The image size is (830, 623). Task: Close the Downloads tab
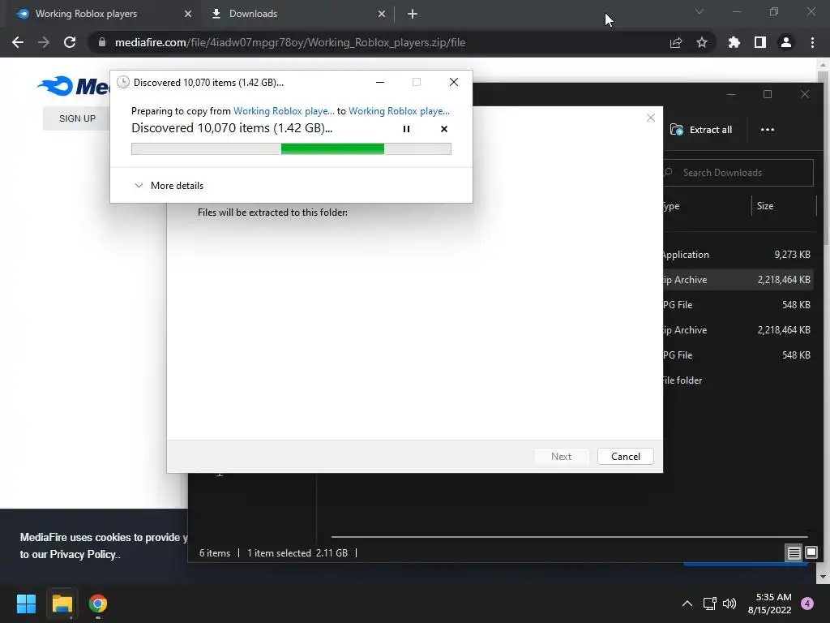[x=382, y=14]
